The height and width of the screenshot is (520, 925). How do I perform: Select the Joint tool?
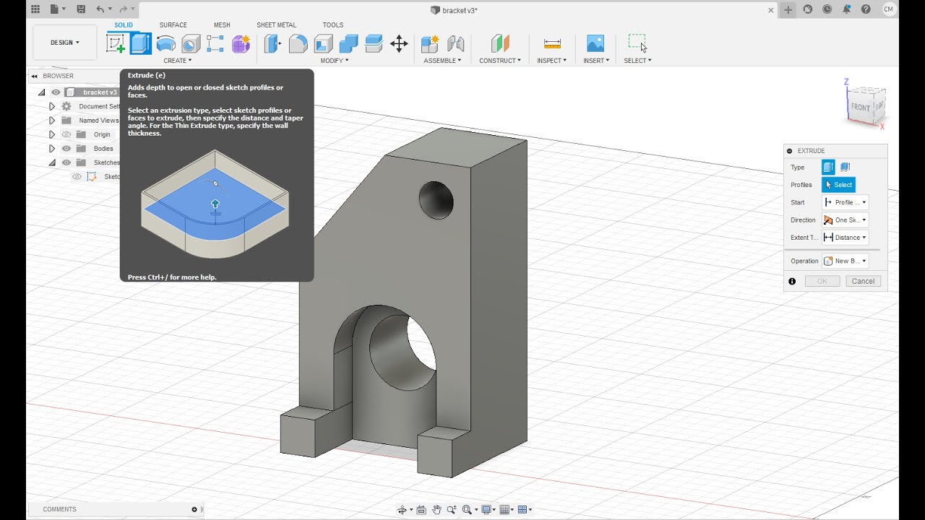coord(455,43)
